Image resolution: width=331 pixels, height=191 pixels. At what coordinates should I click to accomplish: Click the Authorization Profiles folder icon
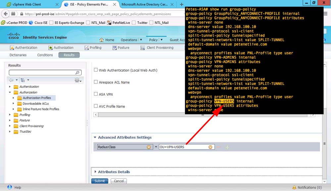(x=20, y=98)
